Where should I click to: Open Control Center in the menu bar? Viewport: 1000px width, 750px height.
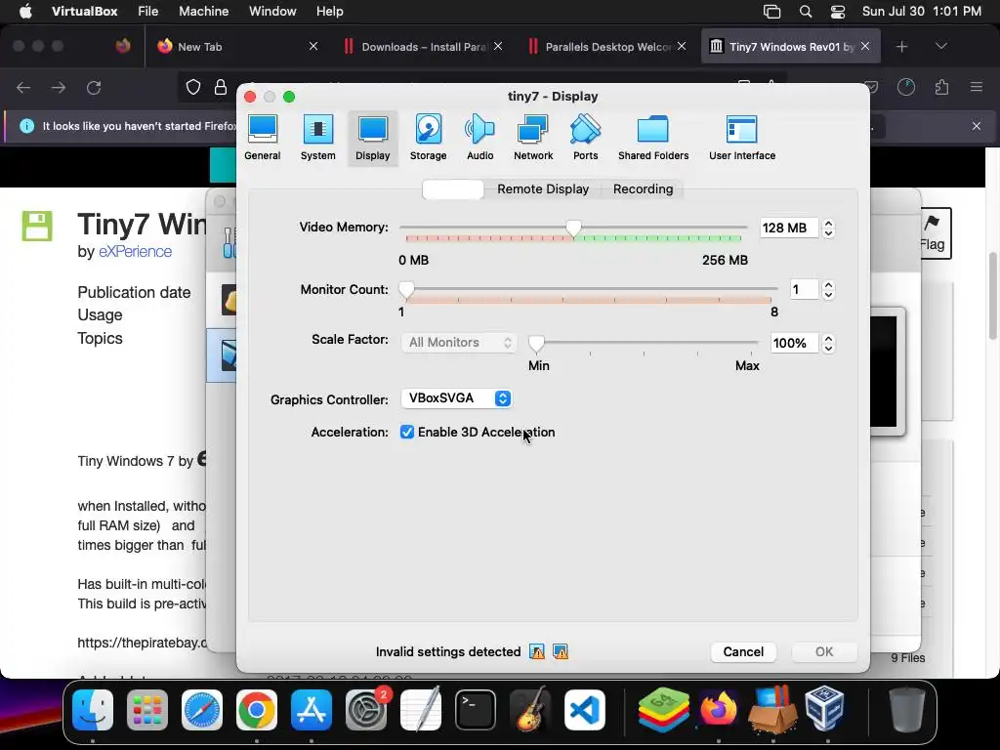pos(837,12)
